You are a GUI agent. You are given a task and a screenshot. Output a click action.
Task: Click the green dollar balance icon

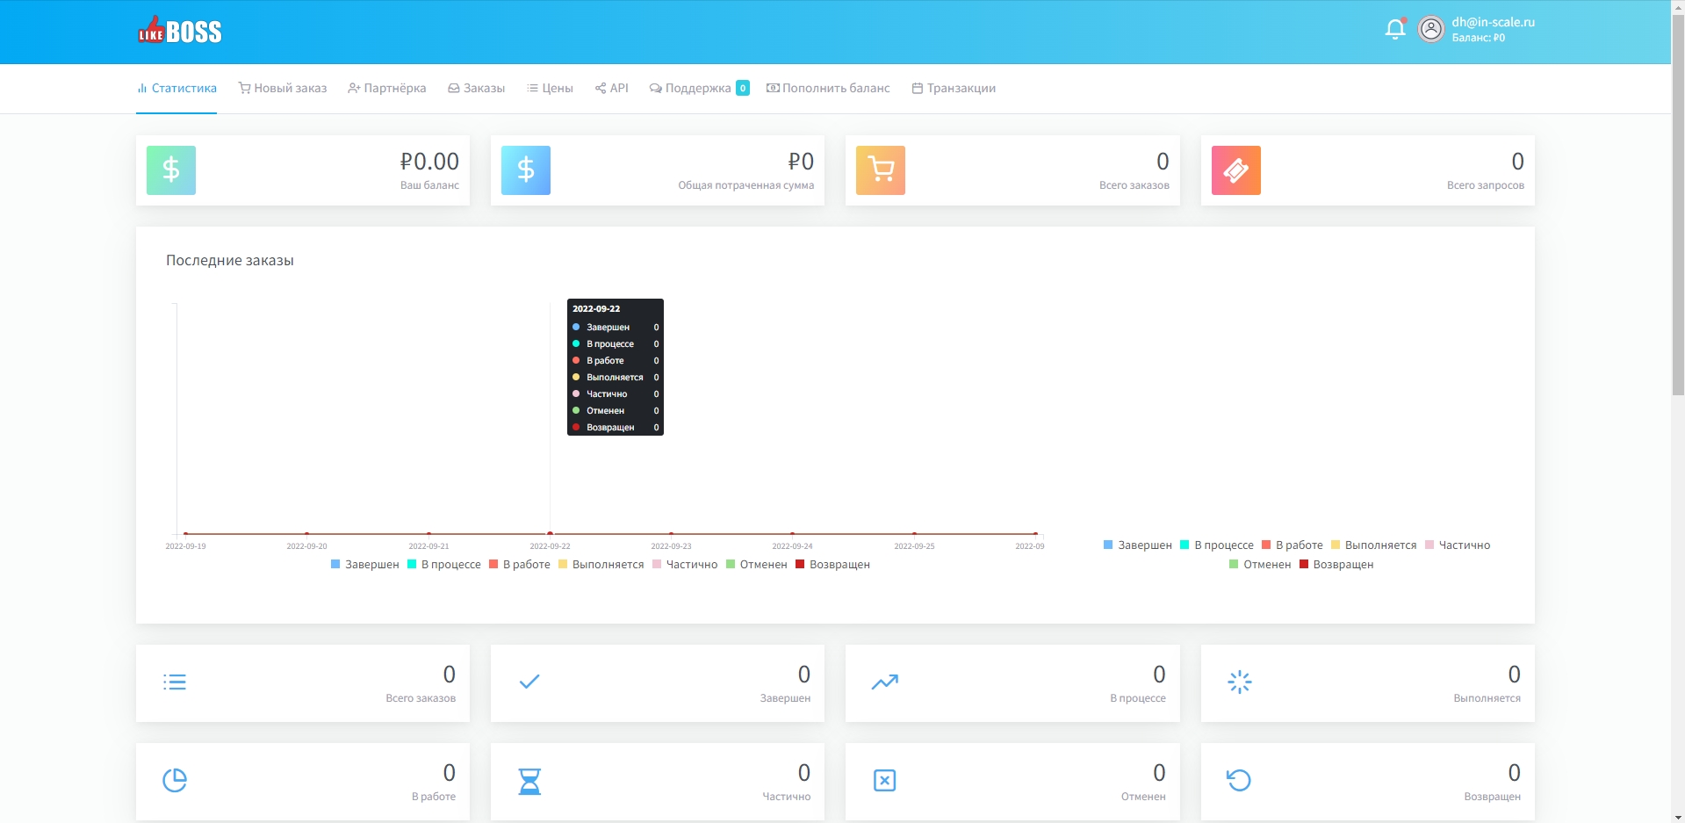click(171, 170)
